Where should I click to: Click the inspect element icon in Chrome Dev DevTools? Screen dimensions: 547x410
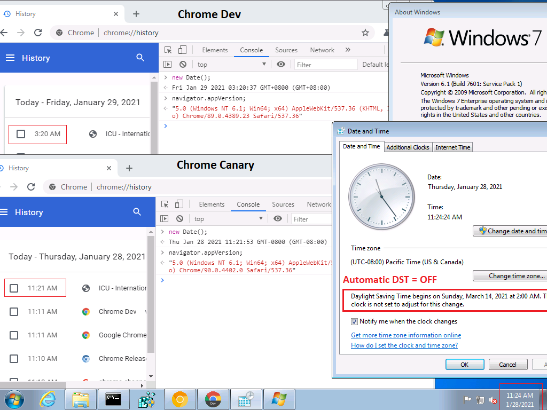pyautogui.click(x=168, y=50)
